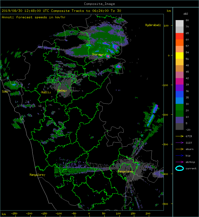The image size is (199, 217).
Task: Click the eb+bip legend label
Action: 190,162
